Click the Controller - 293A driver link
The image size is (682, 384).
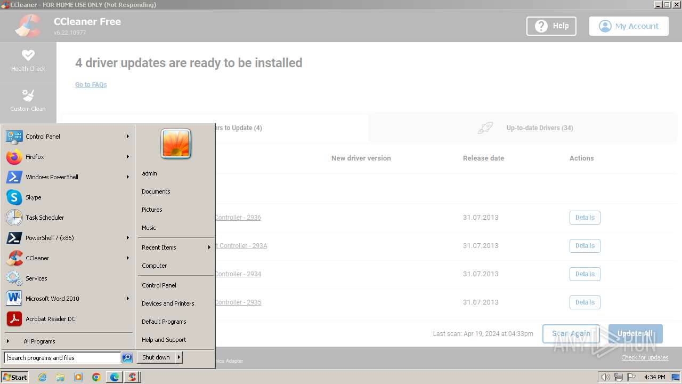[x=241, y=246]
